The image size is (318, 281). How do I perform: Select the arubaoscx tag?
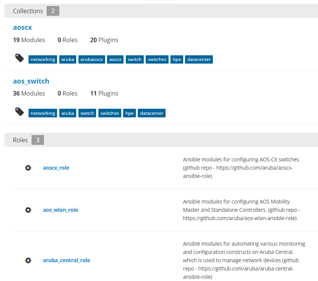coord(92,59)
